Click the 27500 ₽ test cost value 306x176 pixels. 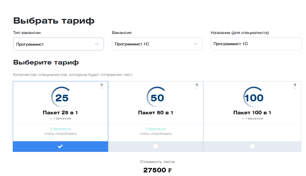click(157, 170)
